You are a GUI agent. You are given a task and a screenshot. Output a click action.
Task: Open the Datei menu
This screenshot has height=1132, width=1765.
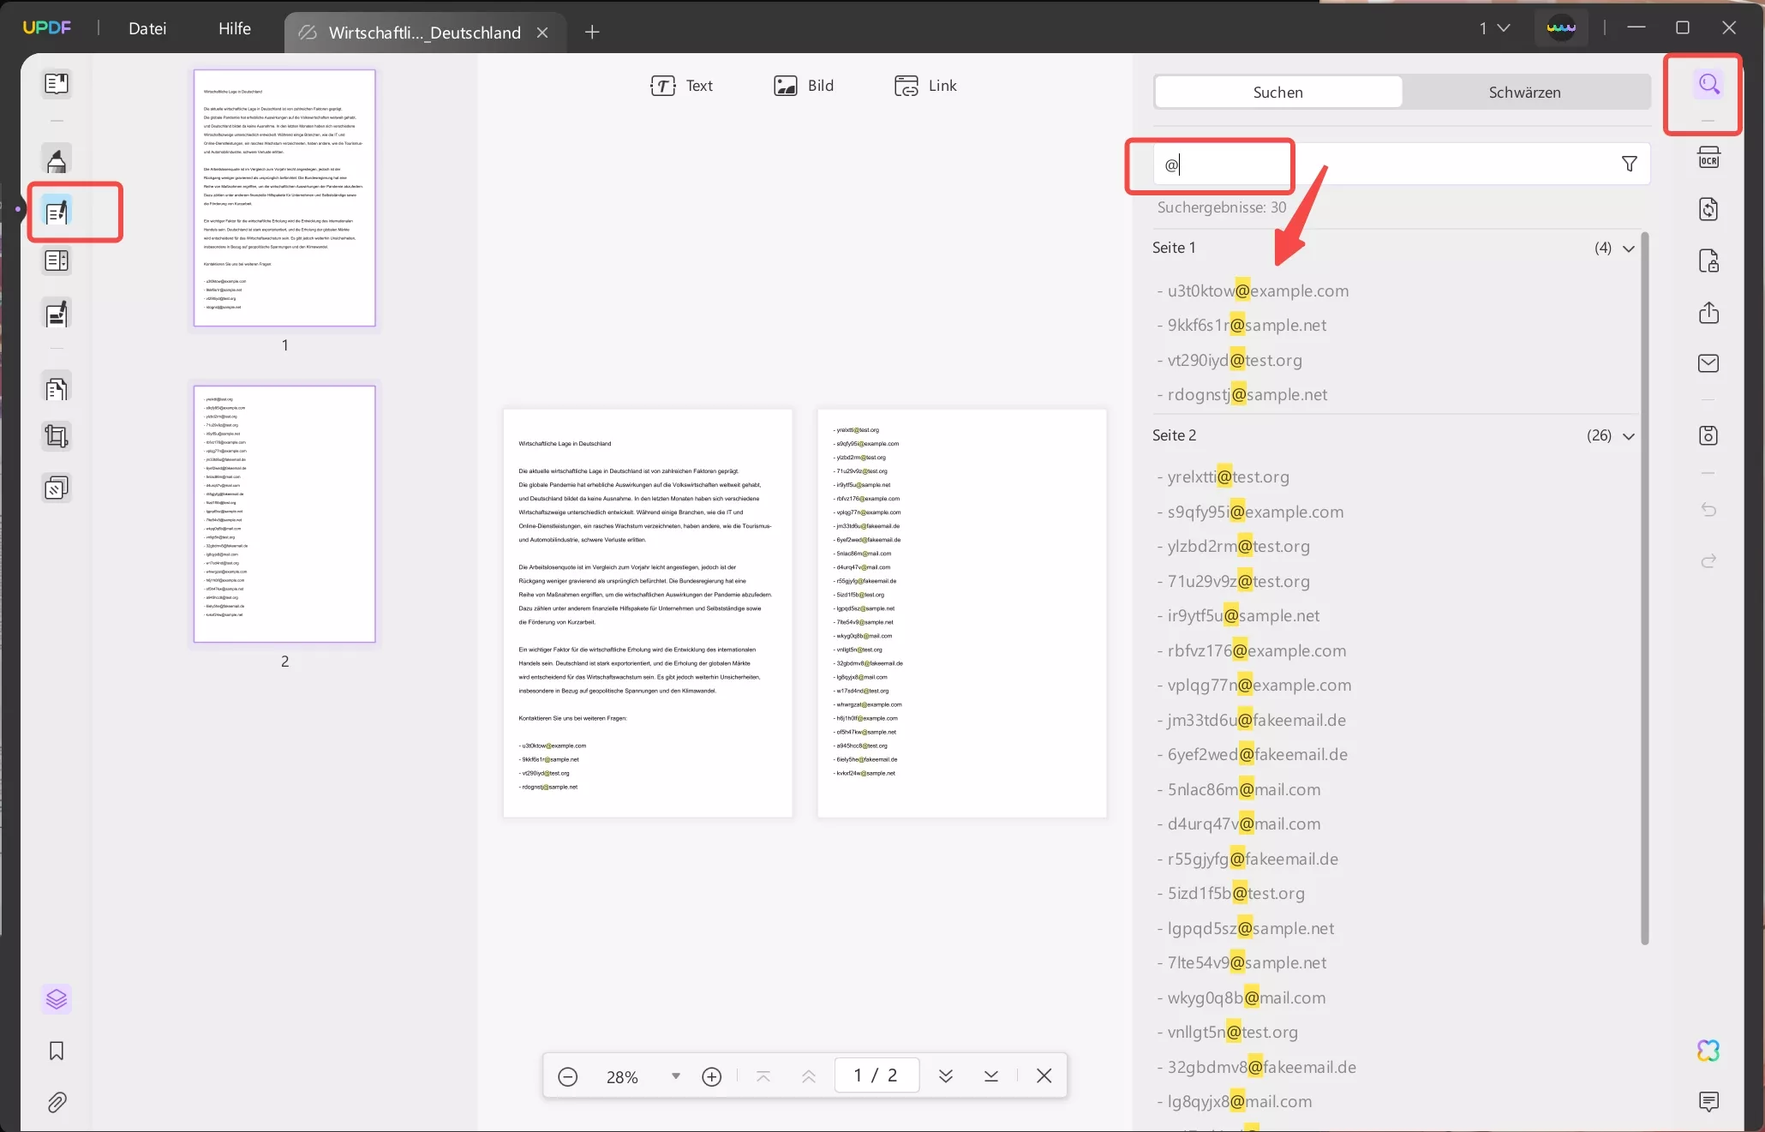147,28
